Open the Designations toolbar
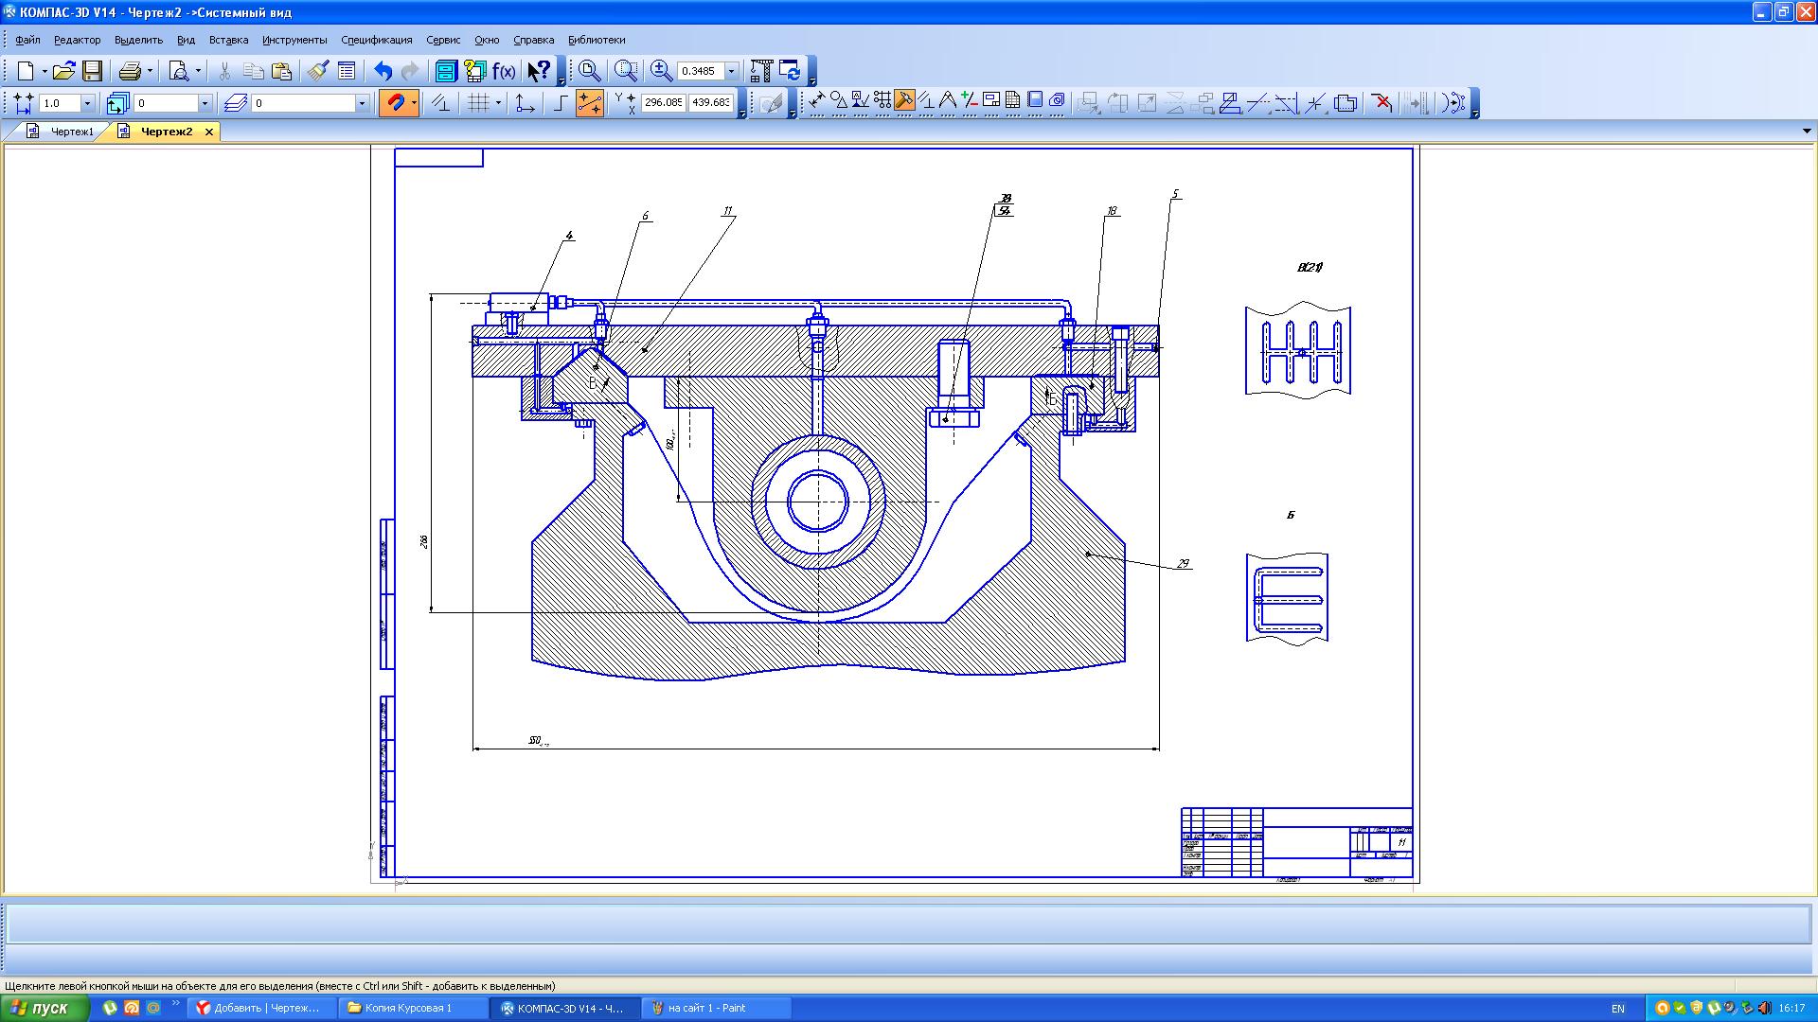This screenshot has width=1818, height=1022. click(860, 100)
